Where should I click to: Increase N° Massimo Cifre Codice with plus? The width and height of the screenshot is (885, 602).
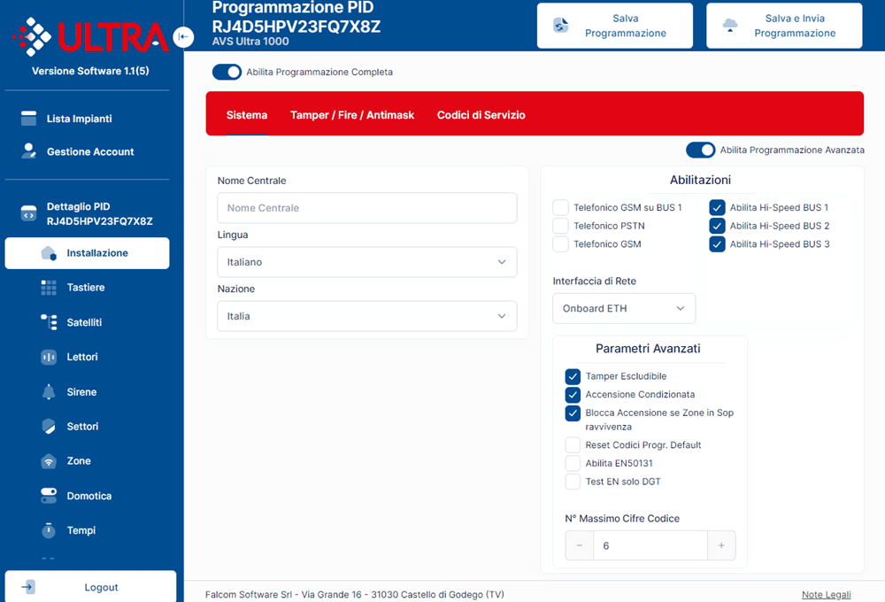click(x=721, y=546)
